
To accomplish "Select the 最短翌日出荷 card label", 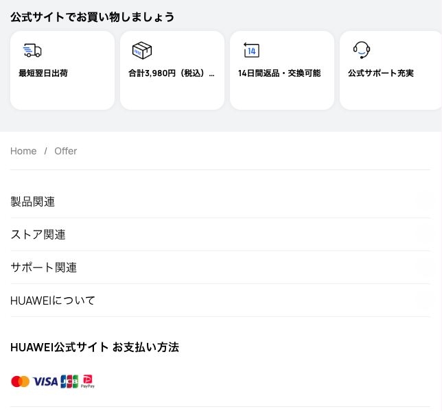I will pos(43,73).
